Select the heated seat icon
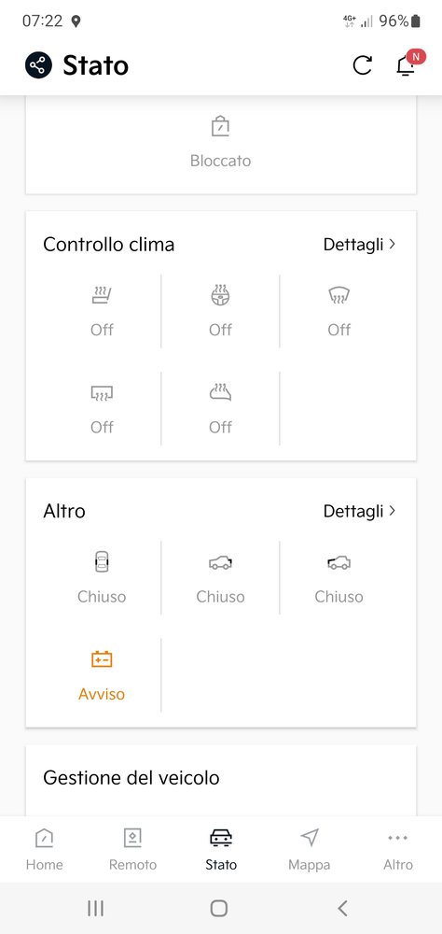442x934 pixels. pyautogui.click(x=102, y=295)
